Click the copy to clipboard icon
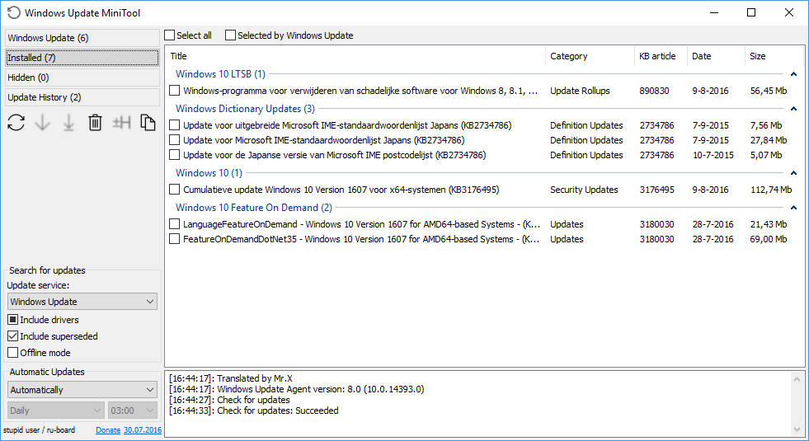 [x=148, y=123]
